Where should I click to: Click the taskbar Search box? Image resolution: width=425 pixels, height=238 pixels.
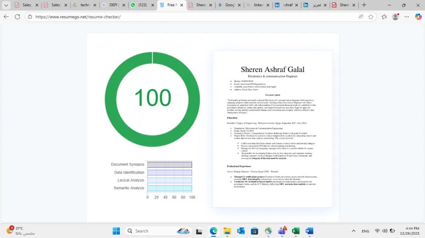click(x=158, y=231)
